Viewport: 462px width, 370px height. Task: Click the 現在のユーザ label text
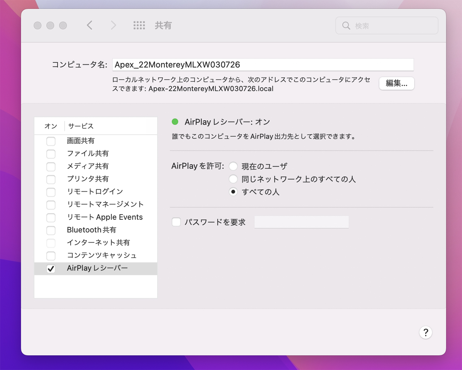coord(264,166)
